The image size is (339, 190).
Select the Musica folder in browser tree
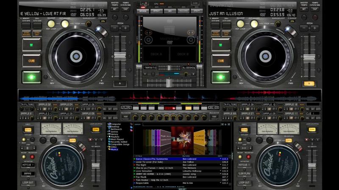tap(114, 149)
